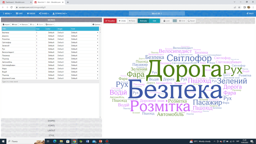
Task: Reload the current page
Action: tap(11, 7)
